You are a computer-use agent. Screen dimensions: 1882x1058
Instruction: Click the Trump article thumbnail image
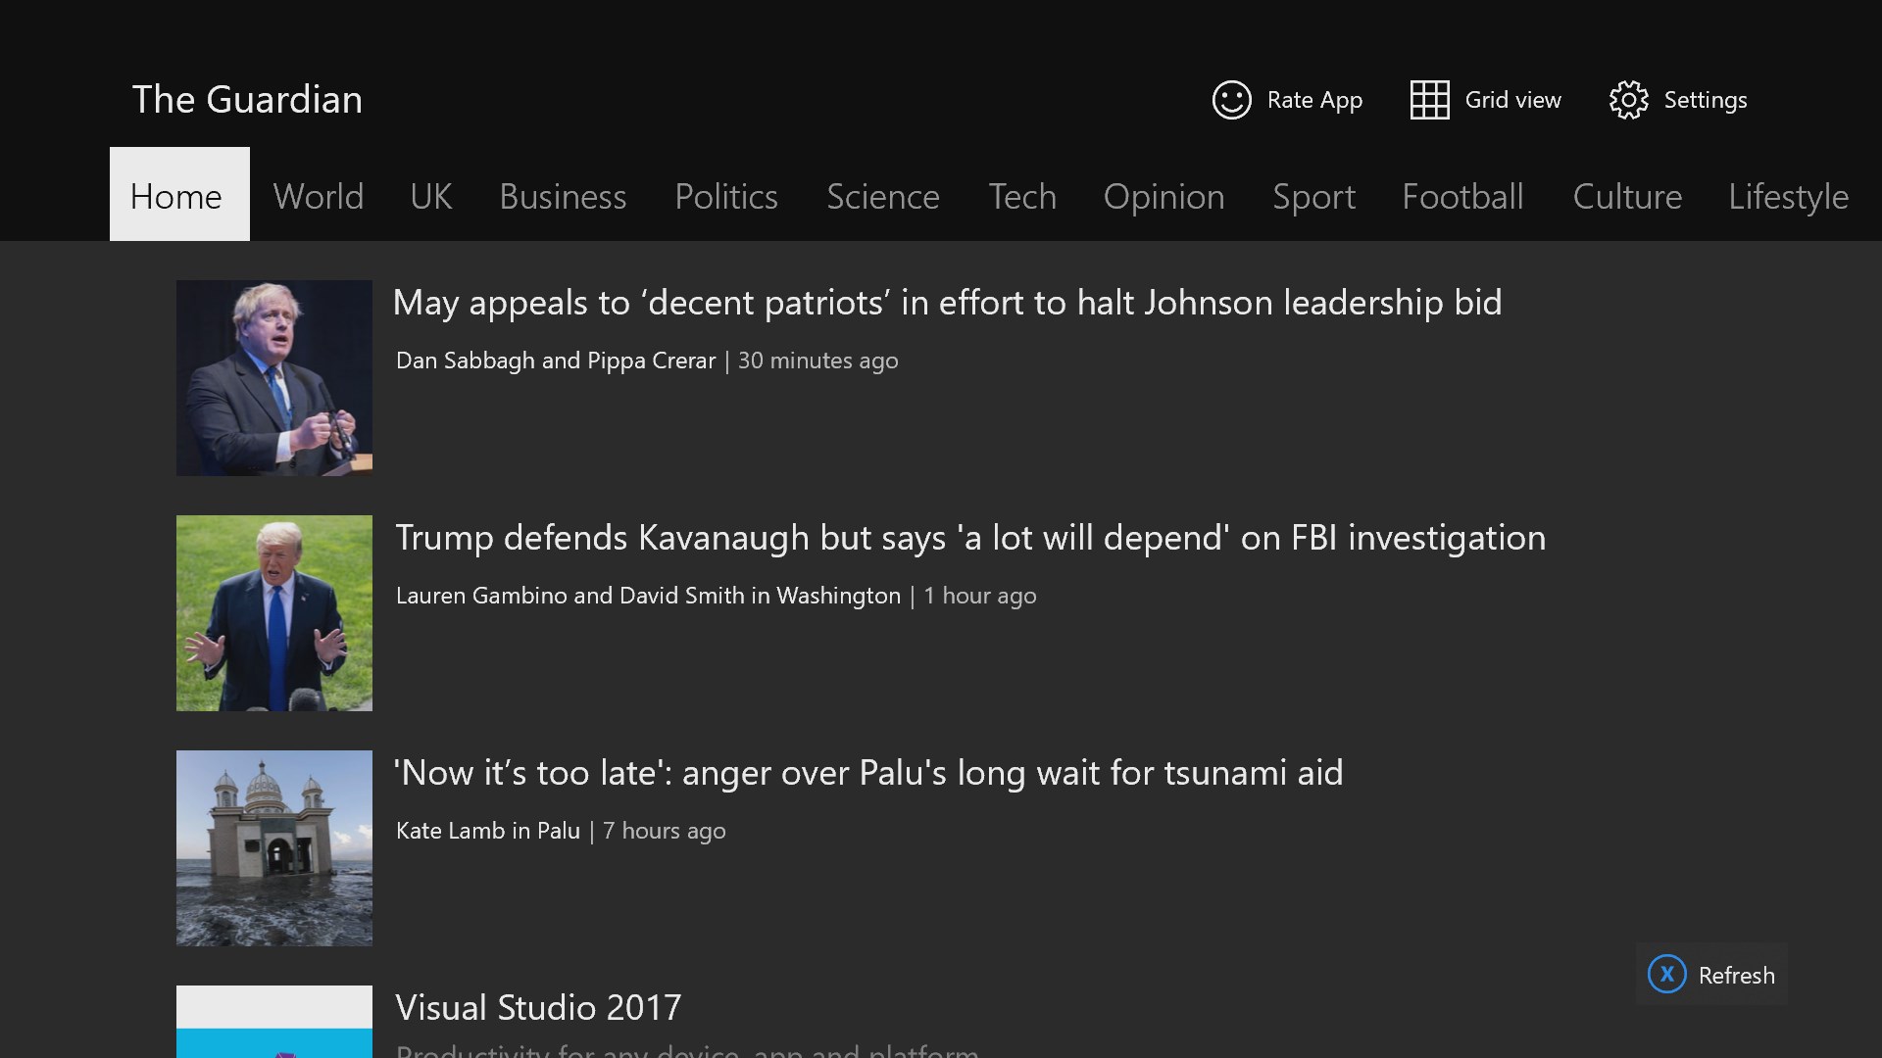(274, 613)
